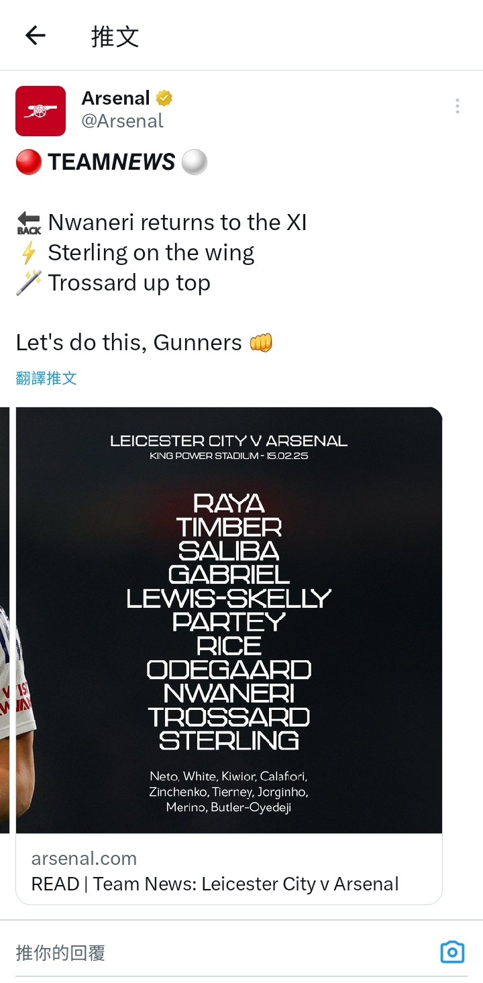The image size is (483, 983).
Task: Tap the 推文 page title
Action: [x=115, y=36]
